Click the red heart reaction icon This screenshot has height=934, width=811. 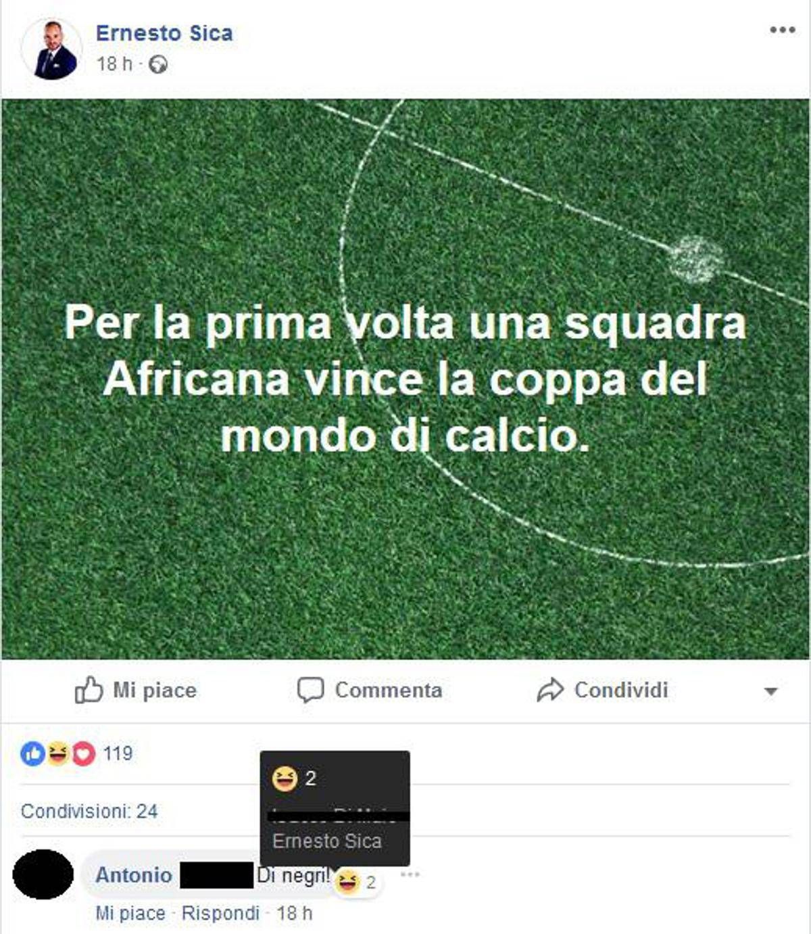click(83, 753)
